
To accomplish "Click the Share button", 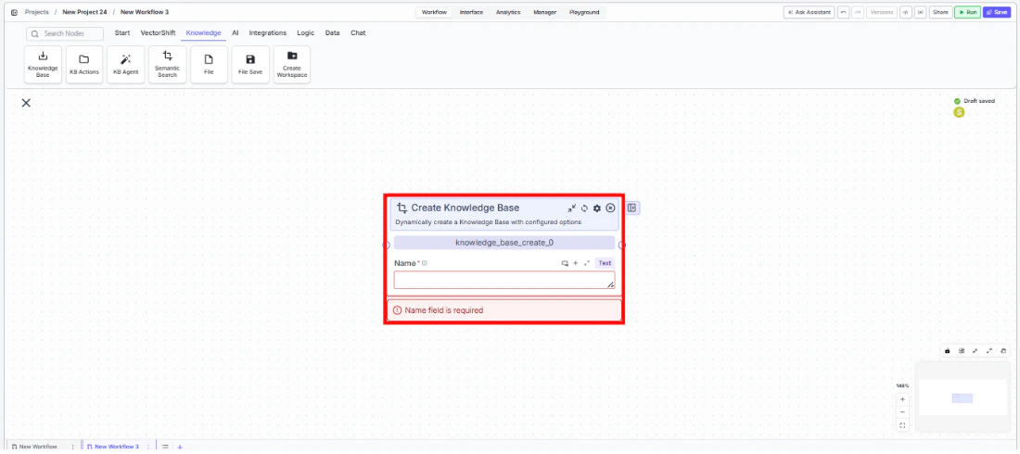I will tap(940, 12).
